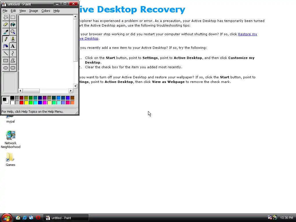Choose the Curve tool in Paint
Screen dimensions: 296x222
click(x=13, y=53)
